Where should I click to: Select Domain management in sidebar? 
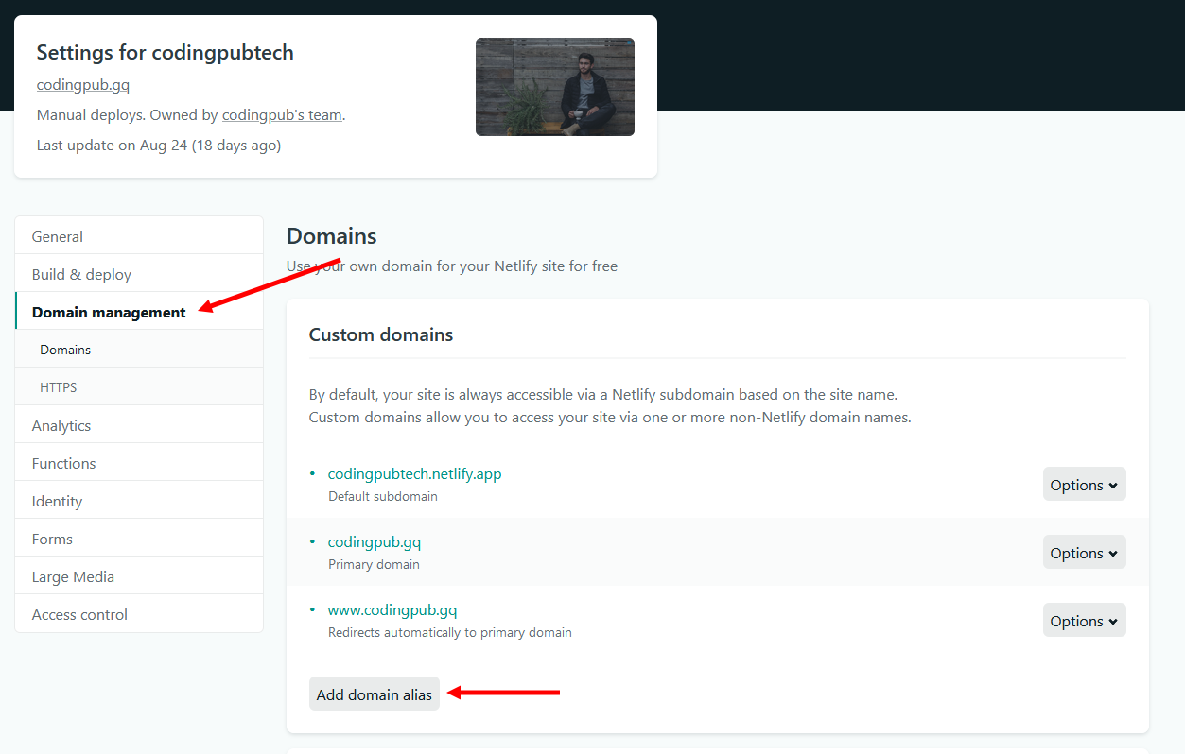point(139,312)
